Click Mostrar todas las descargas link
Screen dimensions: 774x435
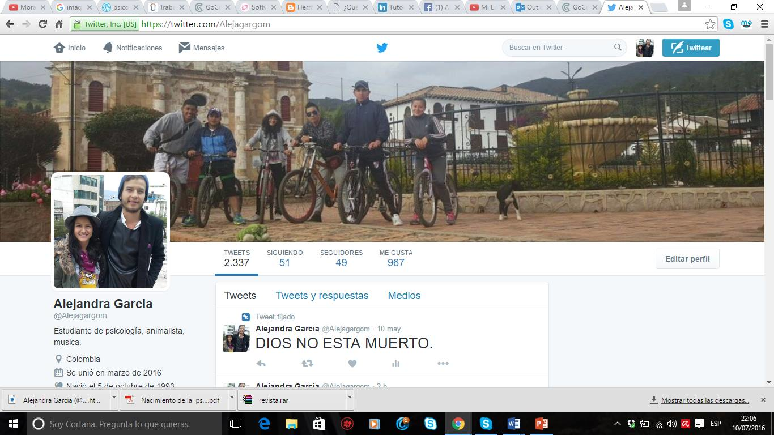coord(705,400)
